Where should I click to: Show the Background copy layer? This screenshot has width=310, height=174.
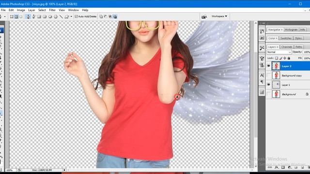click(x=268, y=75)
